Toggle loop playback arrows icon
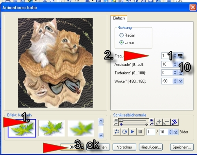The width and height of the screenshot is (197, 155). coord(117,131)
